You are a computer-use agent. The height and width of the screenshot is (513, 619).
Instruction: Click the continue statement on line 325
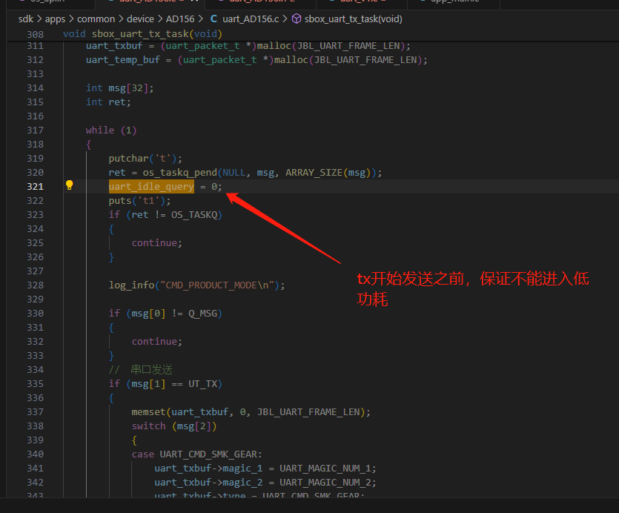(x=154, y=243)
